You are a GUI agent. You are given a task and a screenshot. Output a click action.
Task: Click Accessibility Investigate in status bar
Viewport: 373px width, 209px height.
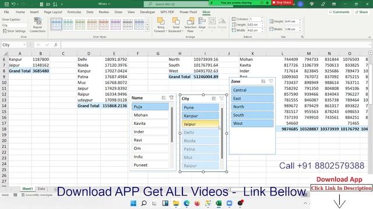(37, 195)
